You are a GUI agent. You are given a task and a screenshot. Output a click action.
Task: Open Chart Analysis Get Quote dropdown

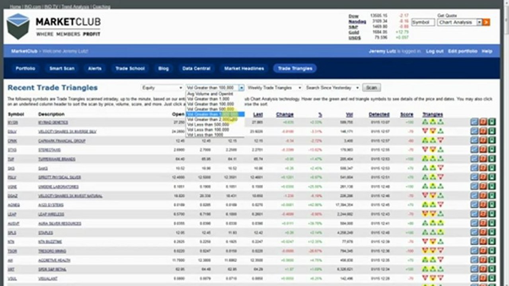460,22
